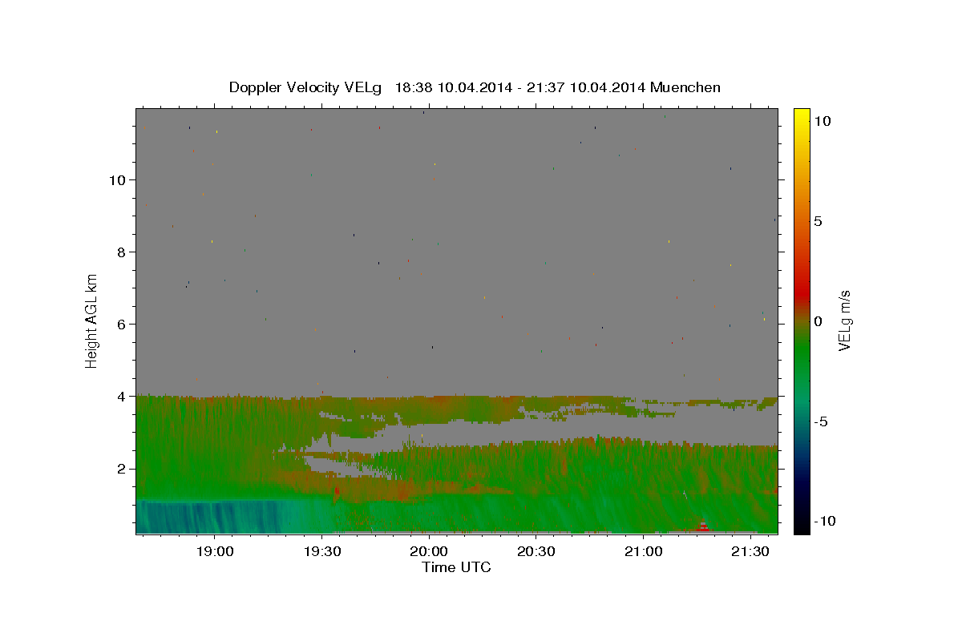Click the 'Height AGL km' y-axis label
962x641 pixels.
(x=92, y=320)
